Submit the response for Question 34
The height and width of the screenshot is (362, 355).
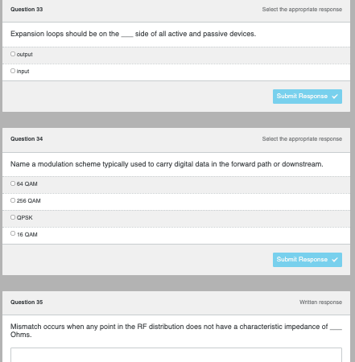308,260
